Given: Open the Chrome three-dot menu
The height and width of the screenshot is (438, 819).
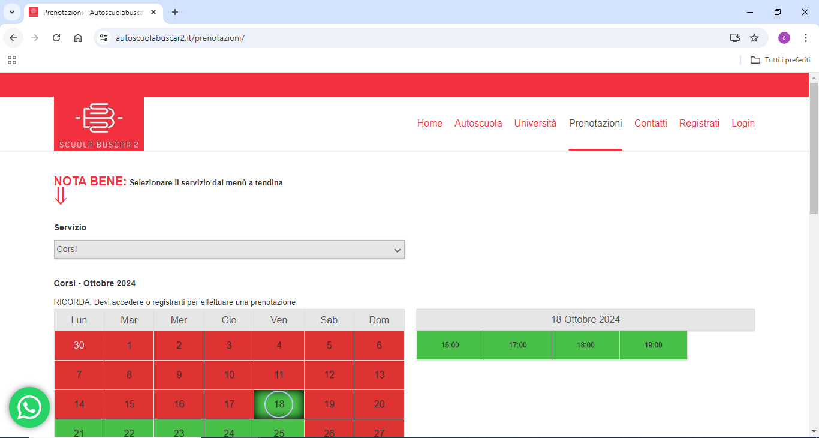Looking at the screenshot, I should click(x=806, y=38).
